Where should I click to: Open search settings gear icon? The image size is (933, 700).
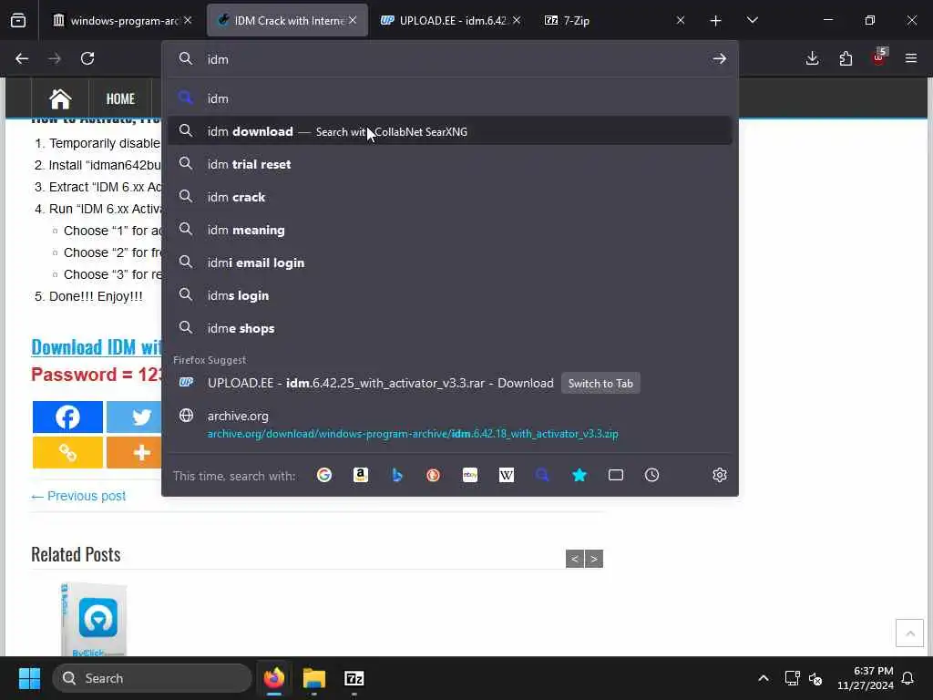(720, 475)
